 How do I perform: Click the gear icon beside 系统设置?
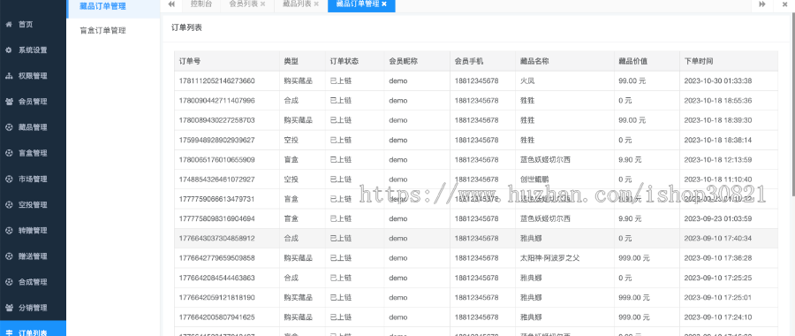[9, 50]
